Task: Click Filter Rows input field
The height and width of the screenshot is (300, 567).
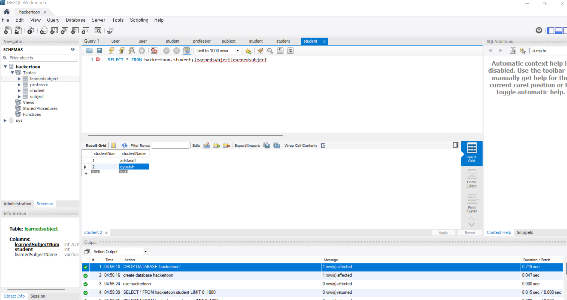Action: pos(170,145)
